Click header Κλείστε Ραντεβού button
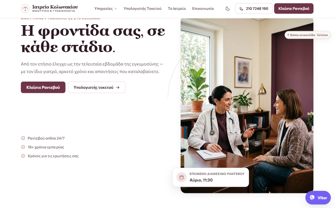 point(294,9)
